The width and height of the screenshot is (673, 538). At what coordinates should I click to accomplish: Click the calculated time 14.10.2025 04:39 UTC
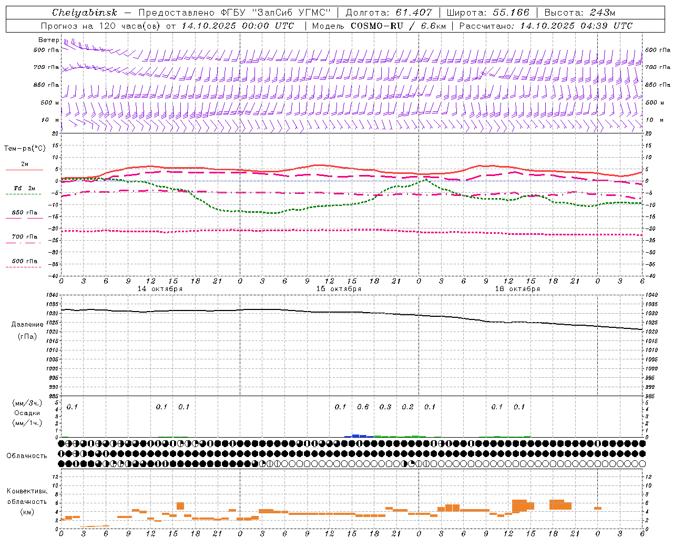click(x=577, y=26)
